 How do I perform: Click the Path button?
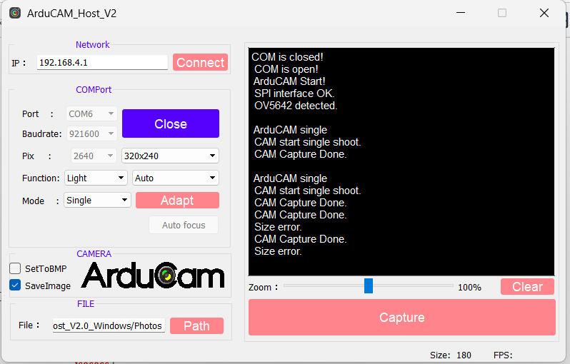pyautogui.click(x=196, y=326)
